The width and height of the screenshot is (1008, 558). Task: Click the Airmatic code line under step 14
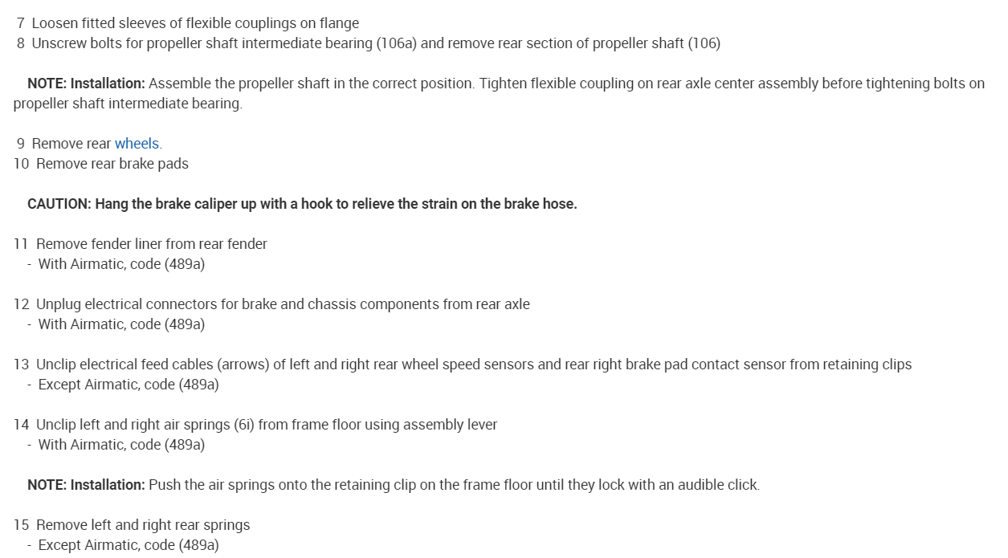pyautogui.click(x=121, y=445)
